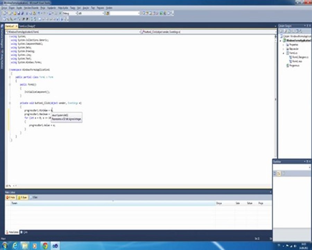
Task: Open the class navigation dropdown WindowsFormsApplication1.Form1
Action: click(73, 32)
